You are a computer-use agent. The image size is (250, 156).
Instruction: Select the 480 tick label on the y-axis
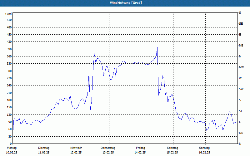[9, 27]
